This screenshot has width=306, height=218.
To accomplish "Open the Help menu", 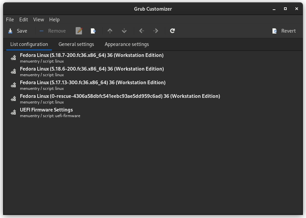I will 54,20.
